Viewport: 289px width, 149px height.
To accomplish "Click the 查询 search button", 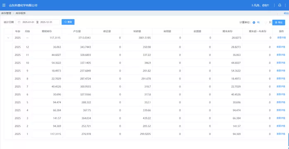I will [x=68, y=22].
